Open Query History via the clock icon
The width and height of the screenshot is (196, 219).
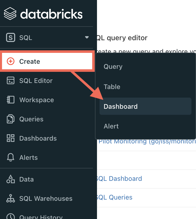pos(10,217)
